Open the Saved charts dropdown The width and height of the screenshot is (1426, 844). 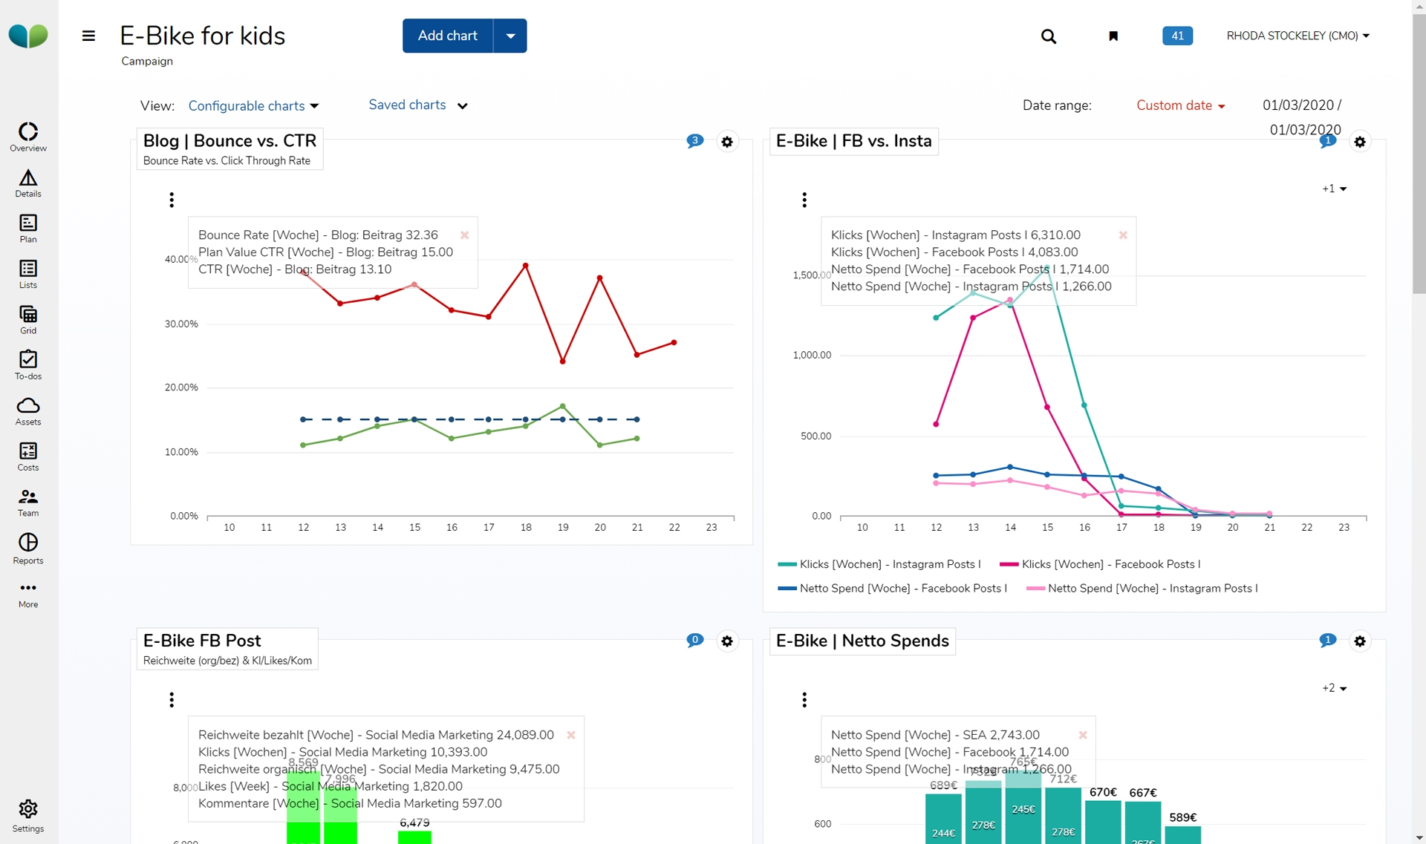pyautogui.click(x=417, y=105)
